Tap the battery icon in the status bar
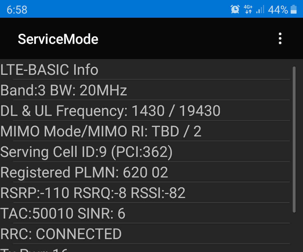This screenshot has width=303, height=252. pyautogui.click(x=293, y=9)
